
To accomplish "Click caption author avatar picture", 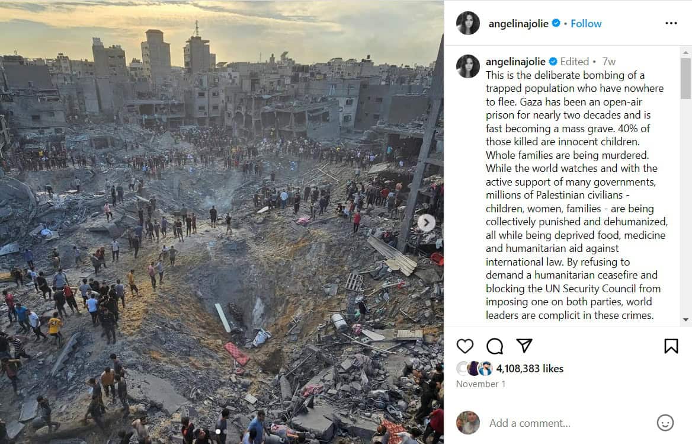I will (468, 66).
